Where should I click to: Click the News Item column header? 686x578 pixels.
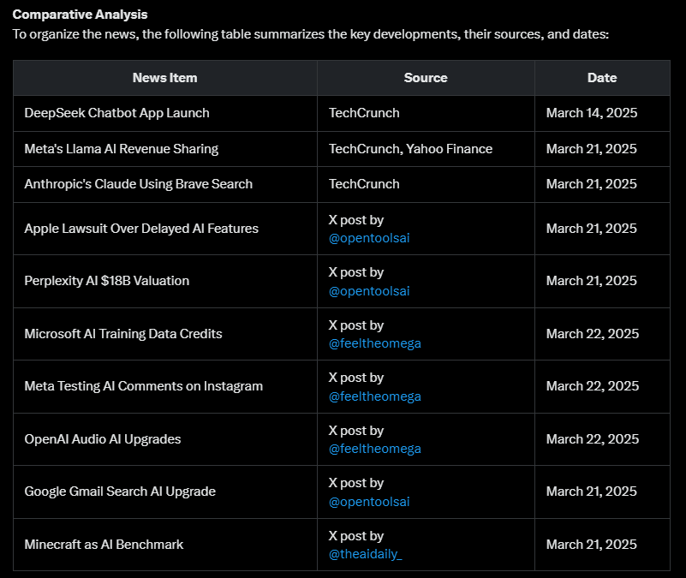164,78
